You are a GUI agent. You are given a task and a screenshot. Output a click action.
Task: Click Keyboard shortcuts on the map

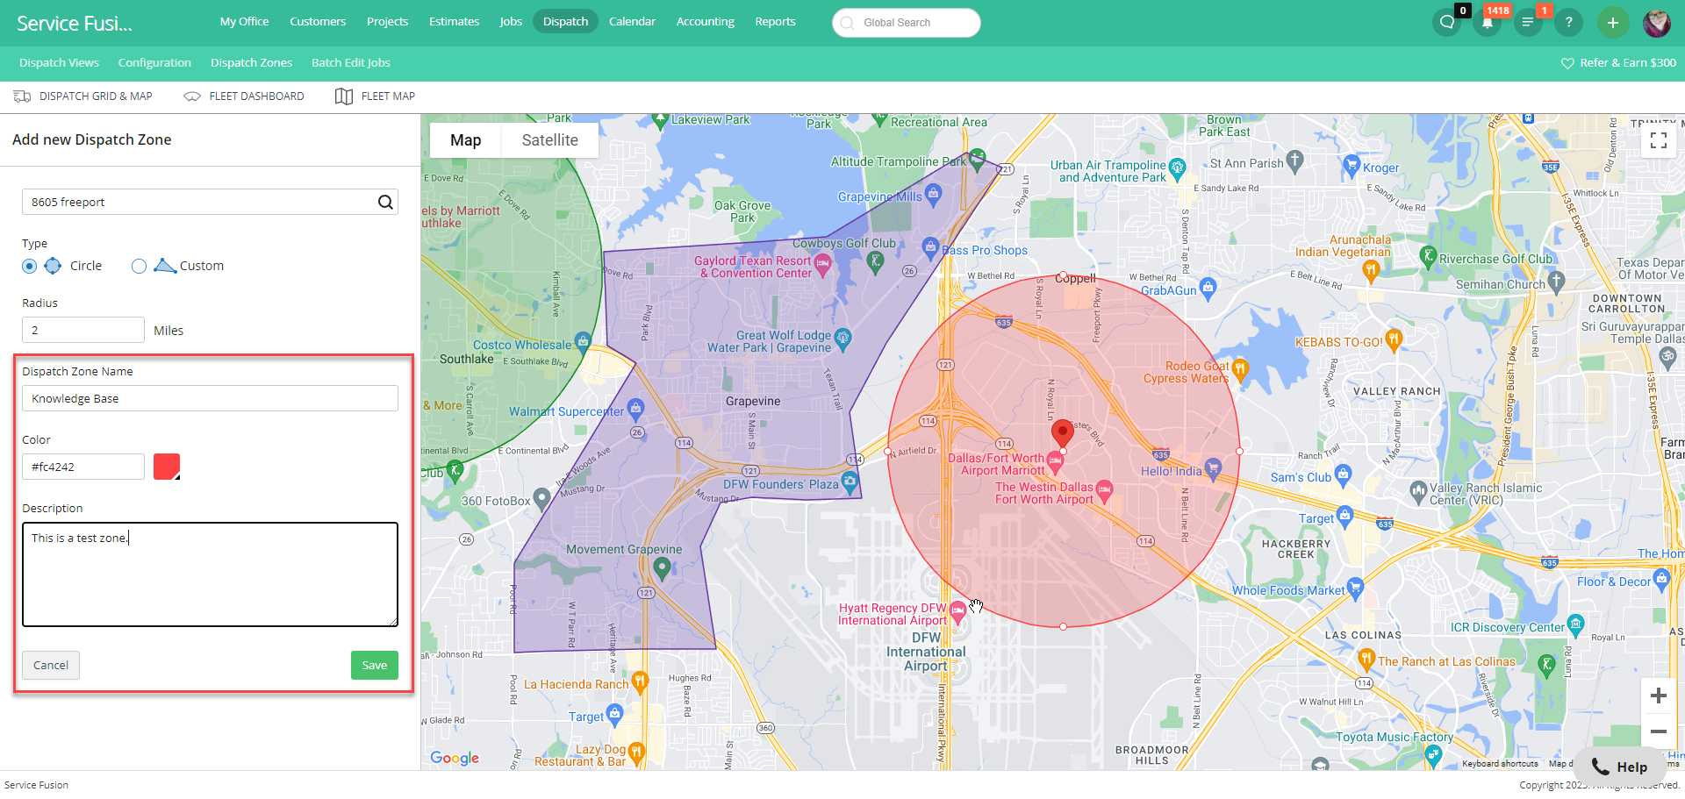click(x=1500, y=764)
